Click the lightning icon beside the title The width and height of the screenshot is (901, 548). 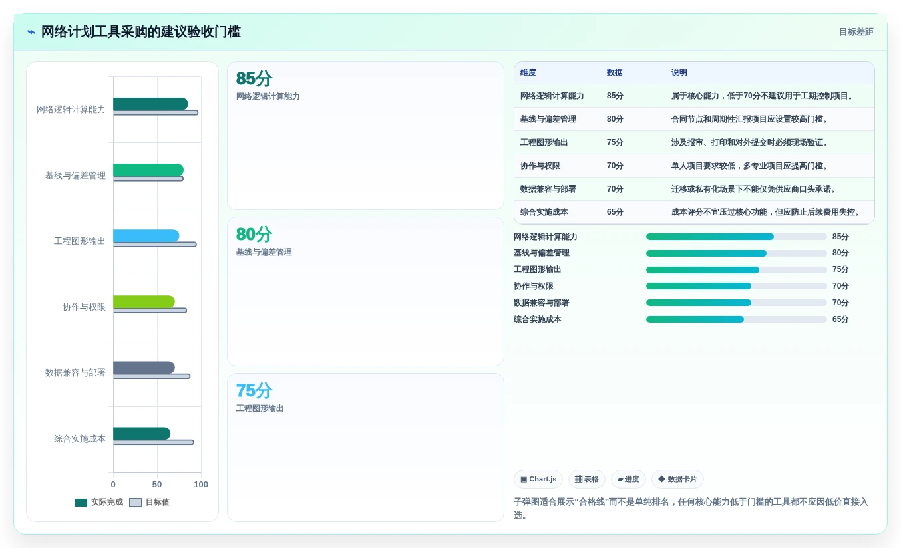point(31,32)
